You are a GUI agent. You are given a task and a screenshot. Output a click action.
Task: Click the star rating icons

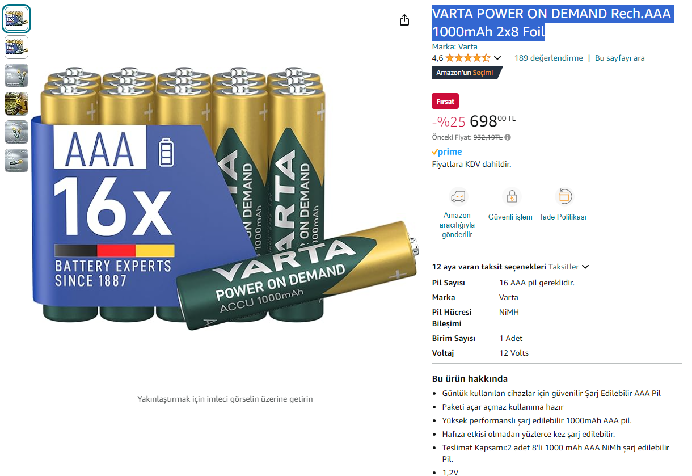coord(468,58)
